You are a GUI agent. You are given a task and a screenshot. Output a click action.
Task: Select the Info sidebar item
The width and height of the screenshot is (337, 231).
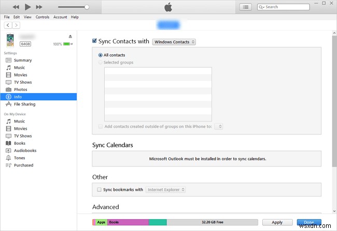38,97
